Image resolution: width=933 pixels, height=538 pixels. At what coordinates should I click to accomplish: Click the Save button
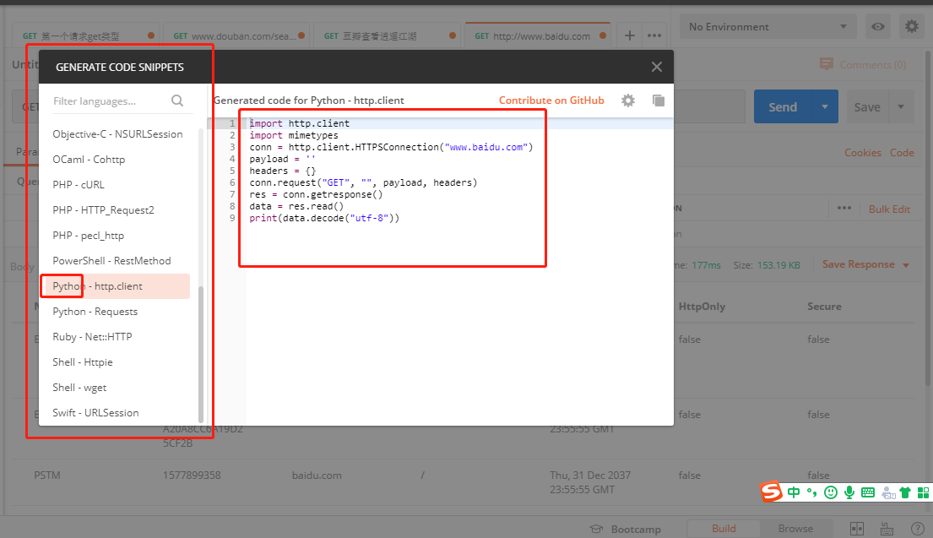click(867, 107)
